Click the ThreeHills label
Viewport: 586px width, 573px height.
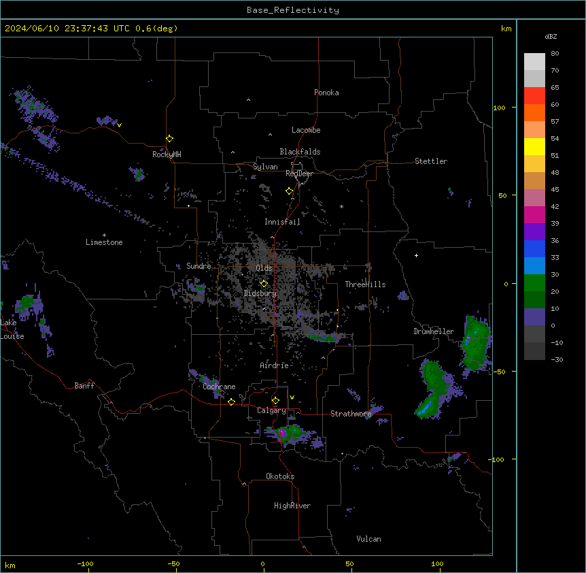tap(365, 284)
